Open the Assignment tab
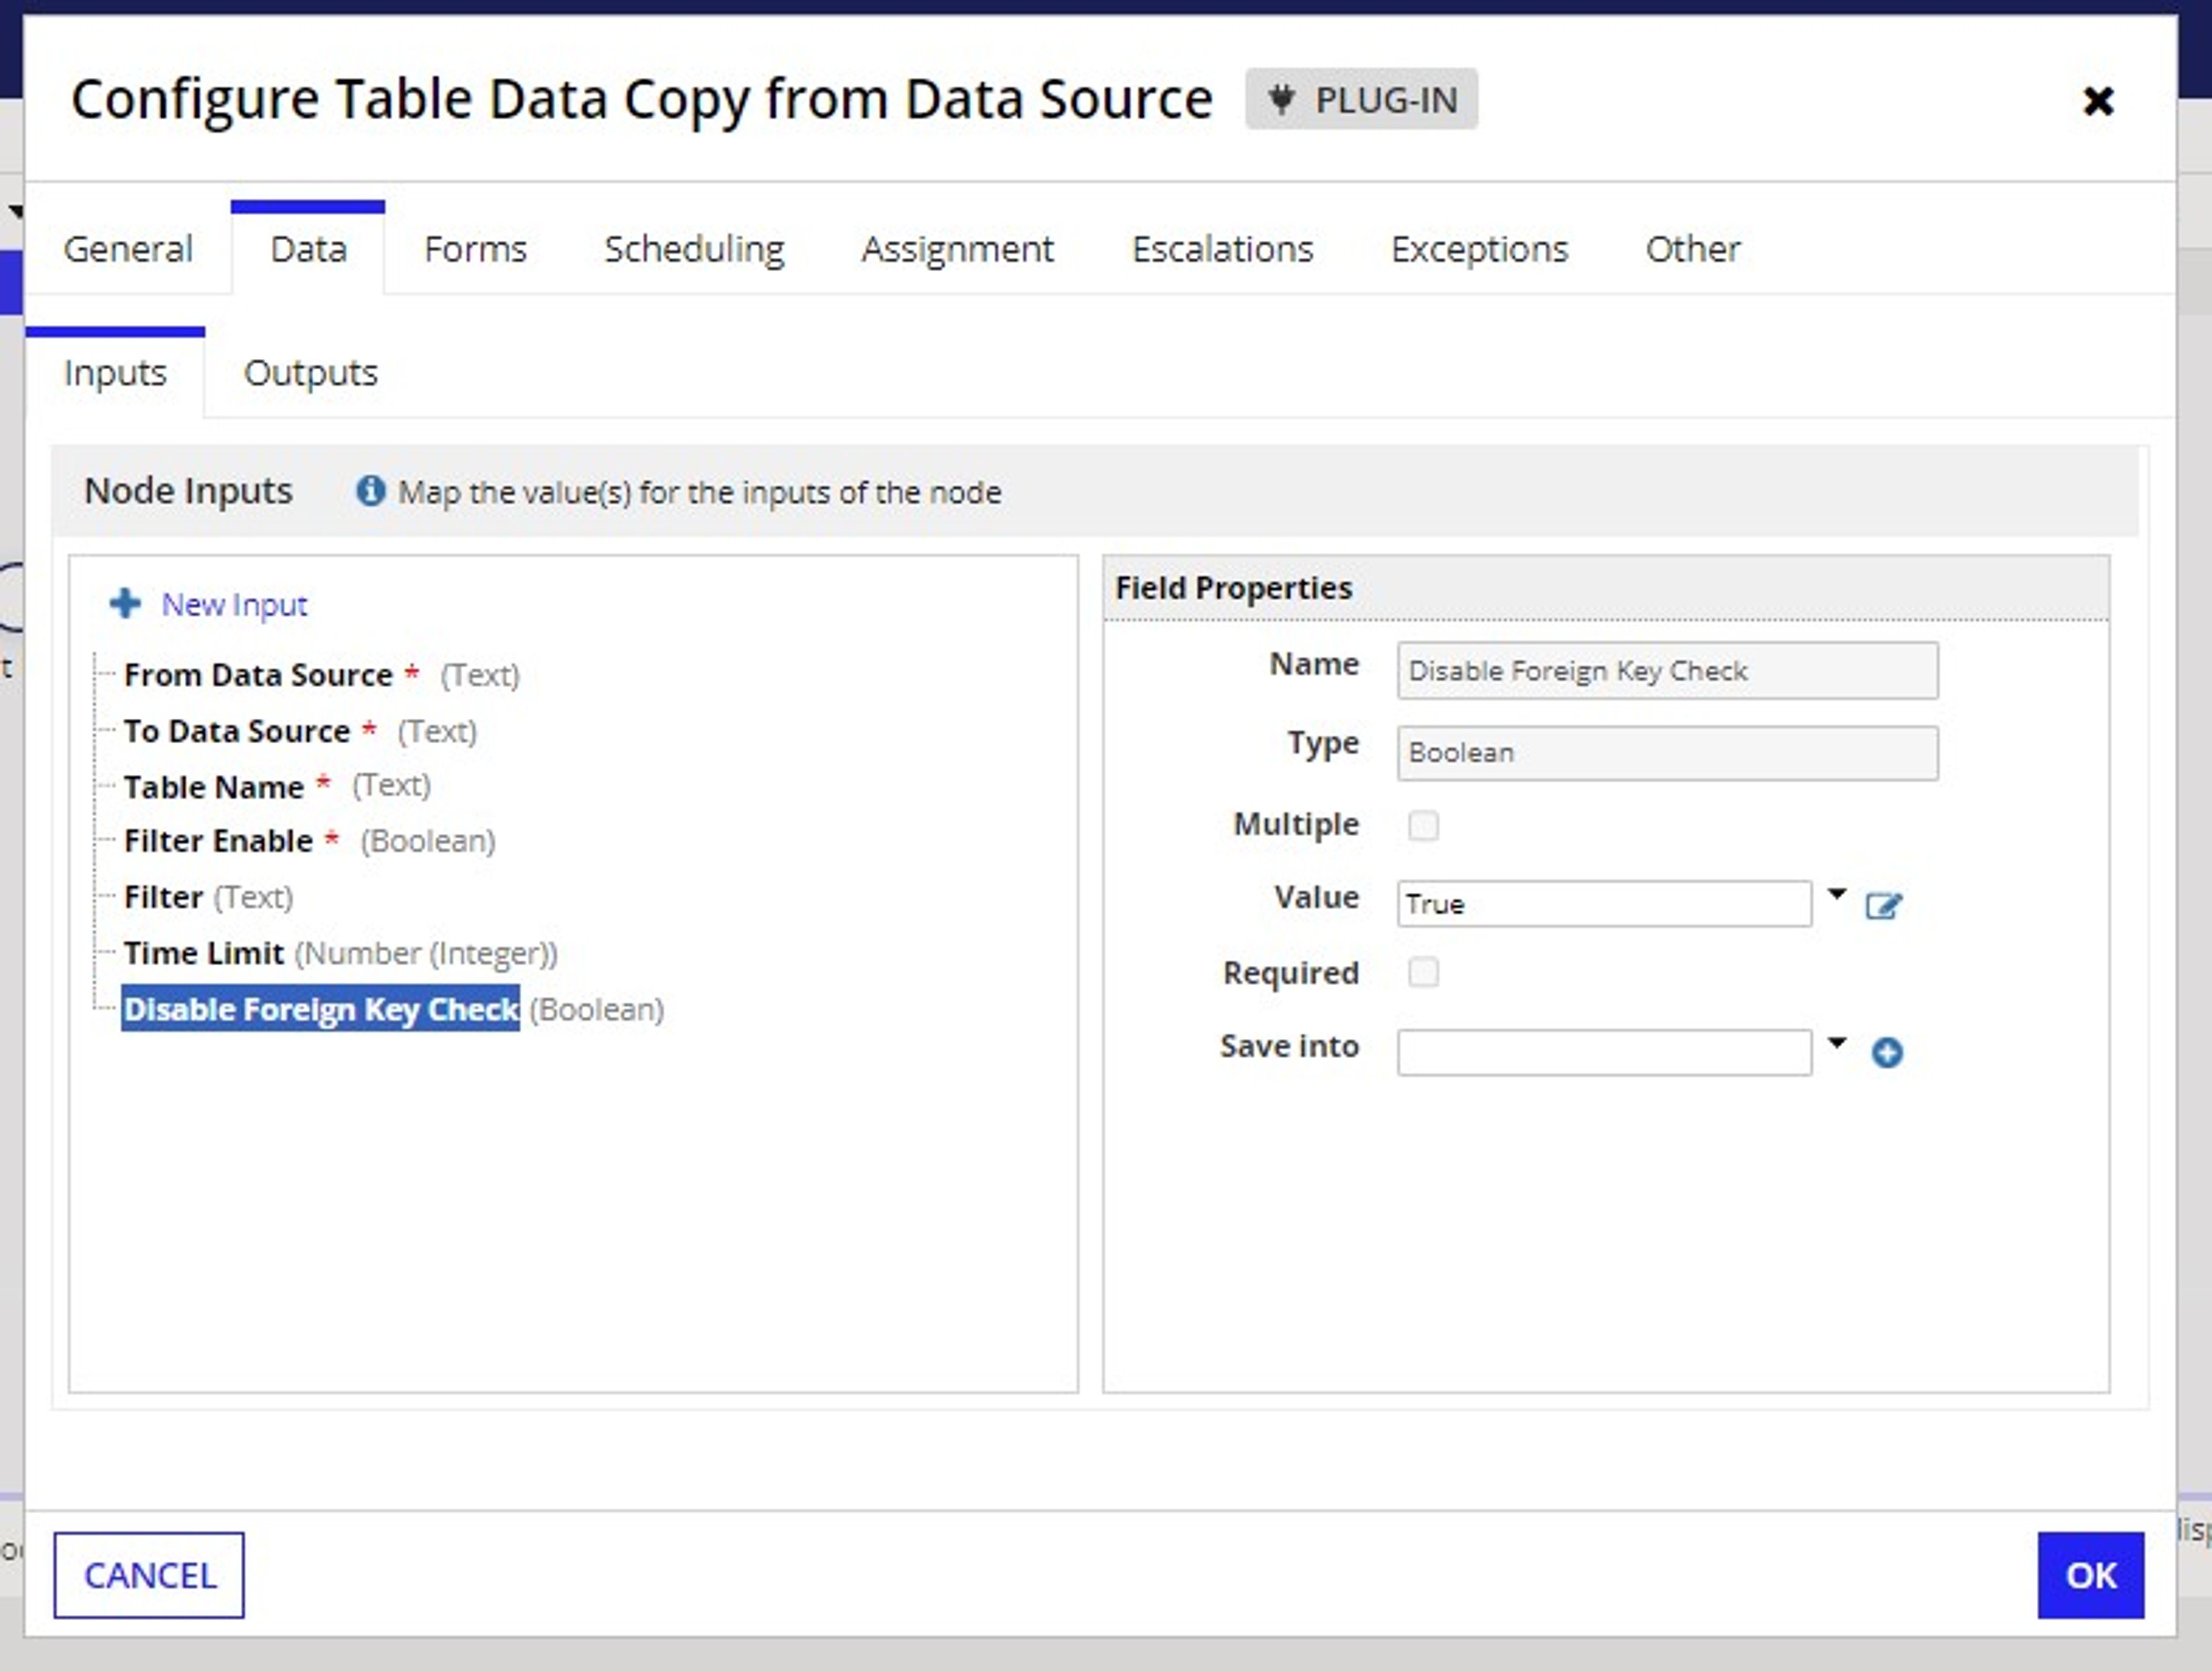Image resolution: width=2212 pixels, height=1672 pixels. (x=957, y=249)
